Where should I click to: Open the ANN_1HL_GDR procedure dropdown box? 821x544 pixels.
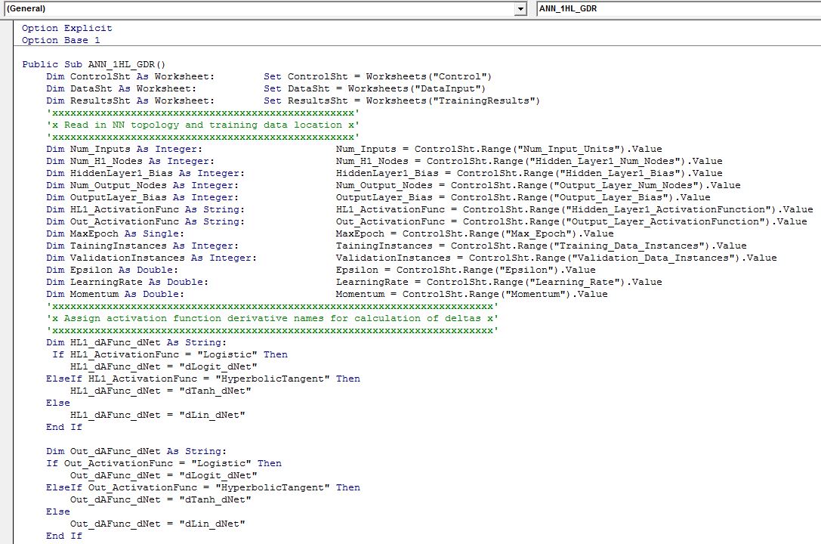click(x=677, y=8)
